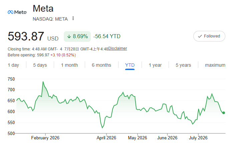The width and height of the screenshot is (228, 143).
Task: Click the checkmark icon in Followed button
Action: (200, 36)
